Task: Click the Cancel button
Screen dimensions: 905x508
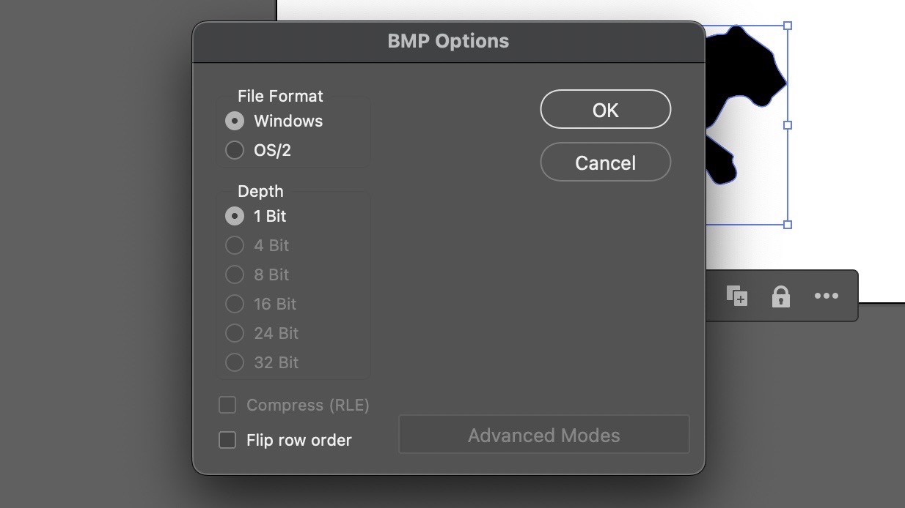Action: pos(606,162)
